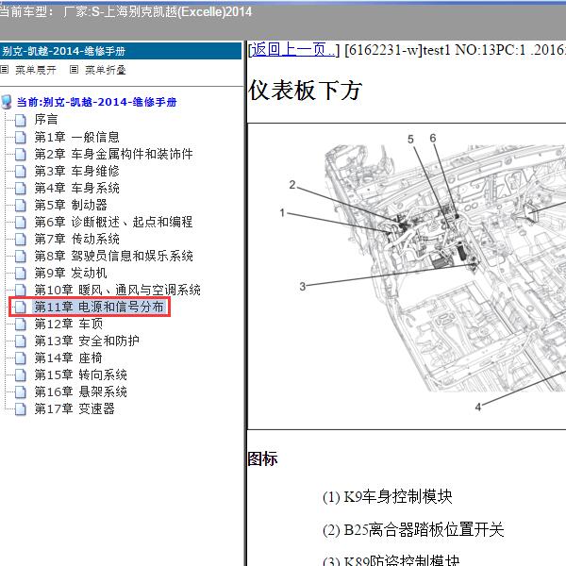Click the document icon for 第2章 车身金属构件和装饰件
This screenshot has height=566, width=566.
pos(21,154)
